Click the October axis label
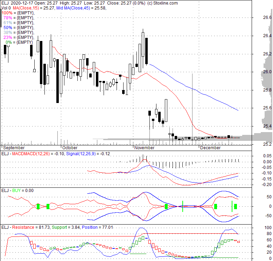The image size is (273, 261). [70, 148]
